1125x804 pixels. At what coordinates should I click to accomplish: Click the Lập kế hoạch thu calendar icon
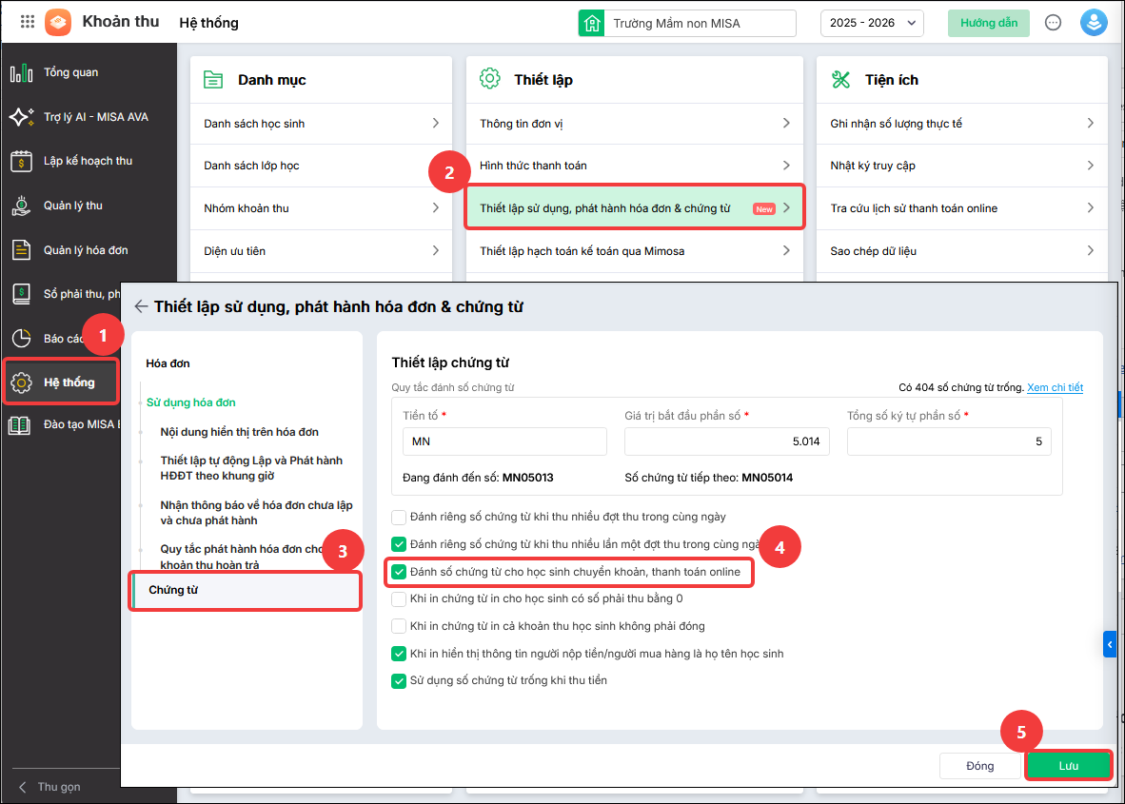pyautogui.click(x=22, y=162)
